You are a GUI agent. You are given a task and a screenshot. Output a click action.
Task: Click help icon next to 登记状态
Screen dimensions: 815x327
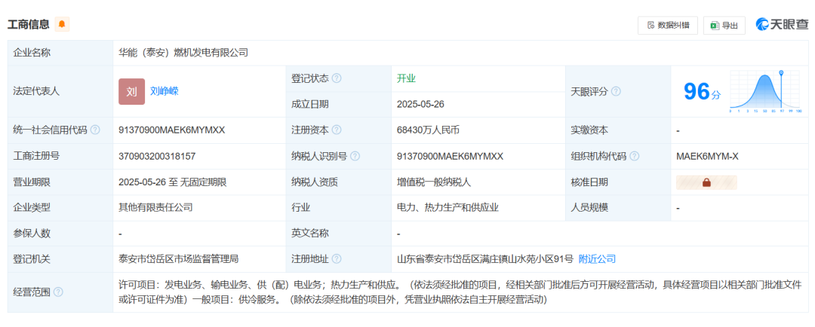tap(337, 78)
